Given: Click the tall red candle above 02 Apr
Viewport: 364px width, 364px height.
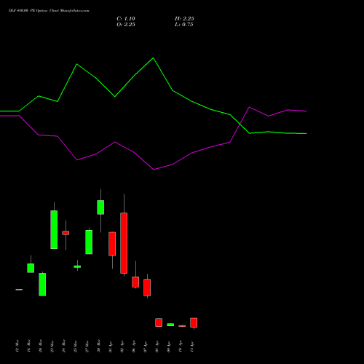Looking at the screenshot, I should click(124, 243).
